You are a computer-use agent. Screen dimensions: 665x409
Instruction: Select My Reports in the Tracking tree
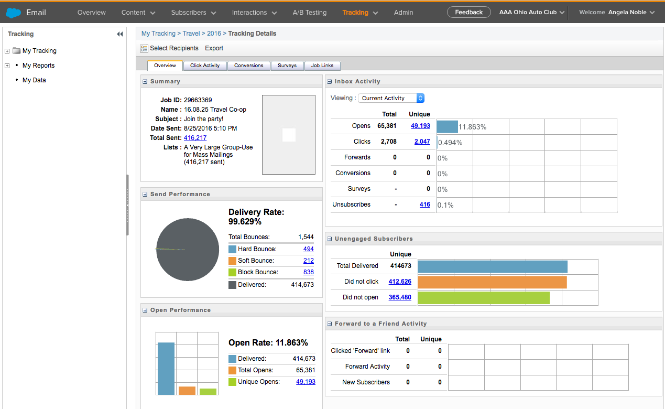pyautogui.click(x=38, y=66)
